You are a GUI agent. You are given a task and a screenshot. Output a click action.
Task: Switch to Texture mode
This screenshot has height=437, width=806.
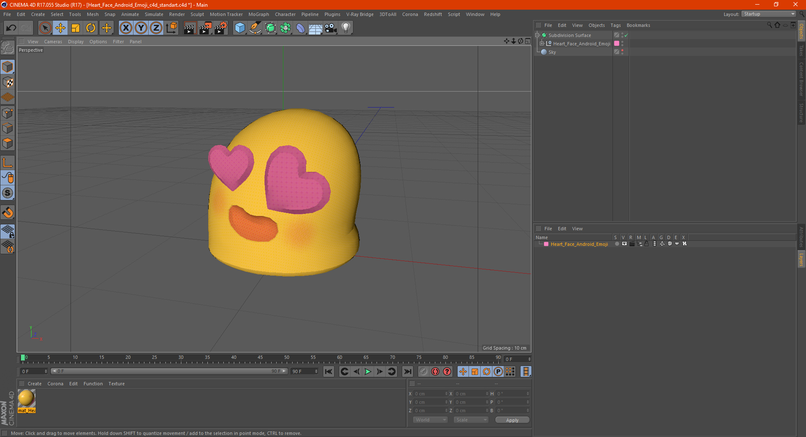click(8, 82)
